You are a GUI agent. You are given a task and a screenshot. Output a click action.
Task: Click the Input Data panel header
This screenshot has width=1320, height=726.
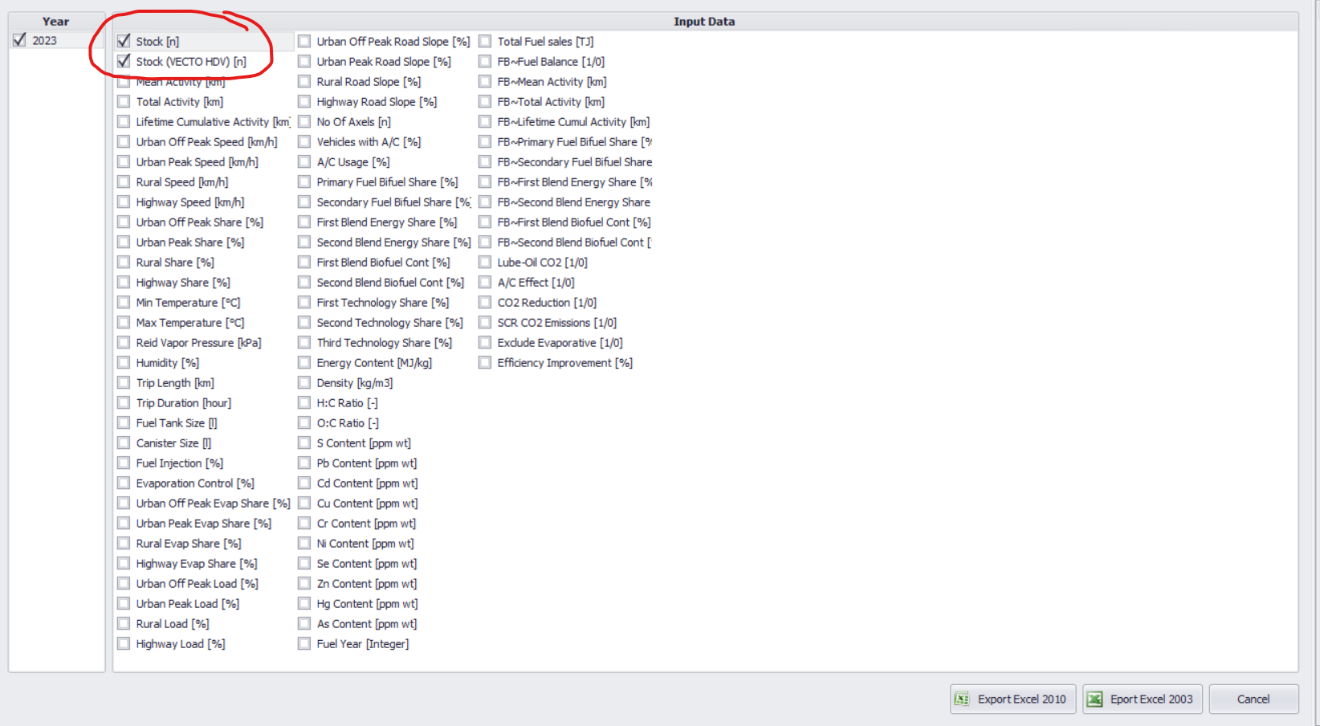click(x=705, y=21)
